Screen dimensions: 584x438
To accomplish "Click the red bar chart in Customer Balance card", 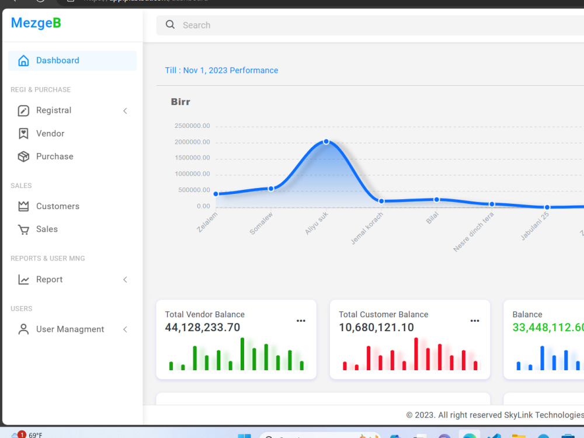I will tap(410, 354).
